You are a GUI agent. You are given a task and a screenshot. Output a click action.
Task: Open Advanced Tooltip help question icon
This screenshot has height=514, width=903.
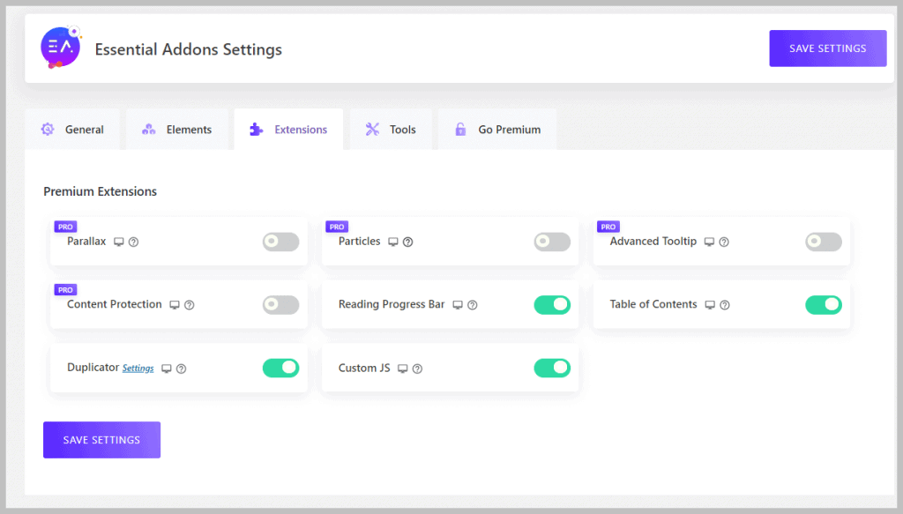[724, 242]
